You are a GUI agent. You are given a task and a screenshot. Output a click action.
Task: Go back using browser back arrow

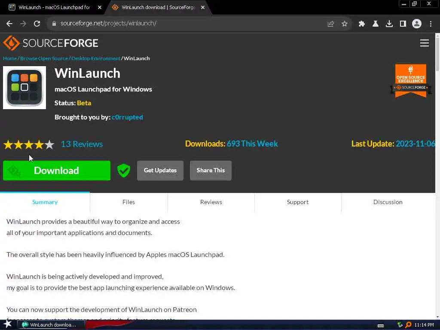coord(9,24)
